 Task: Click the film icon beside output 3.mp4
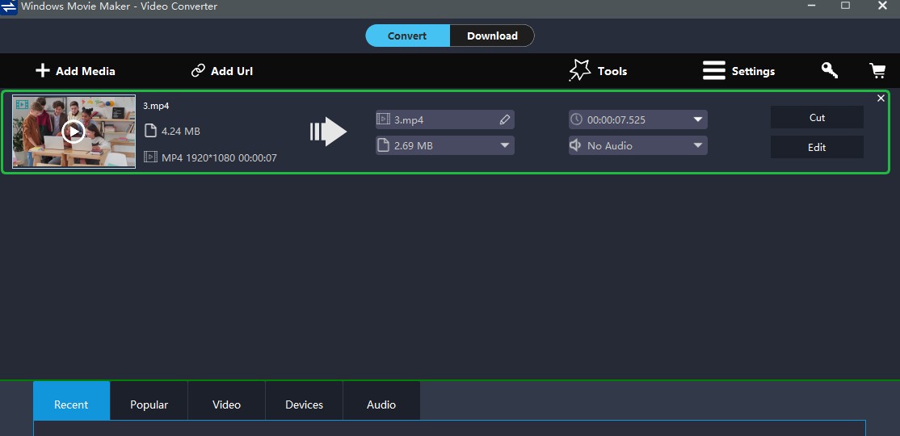(x=383, y=119)
